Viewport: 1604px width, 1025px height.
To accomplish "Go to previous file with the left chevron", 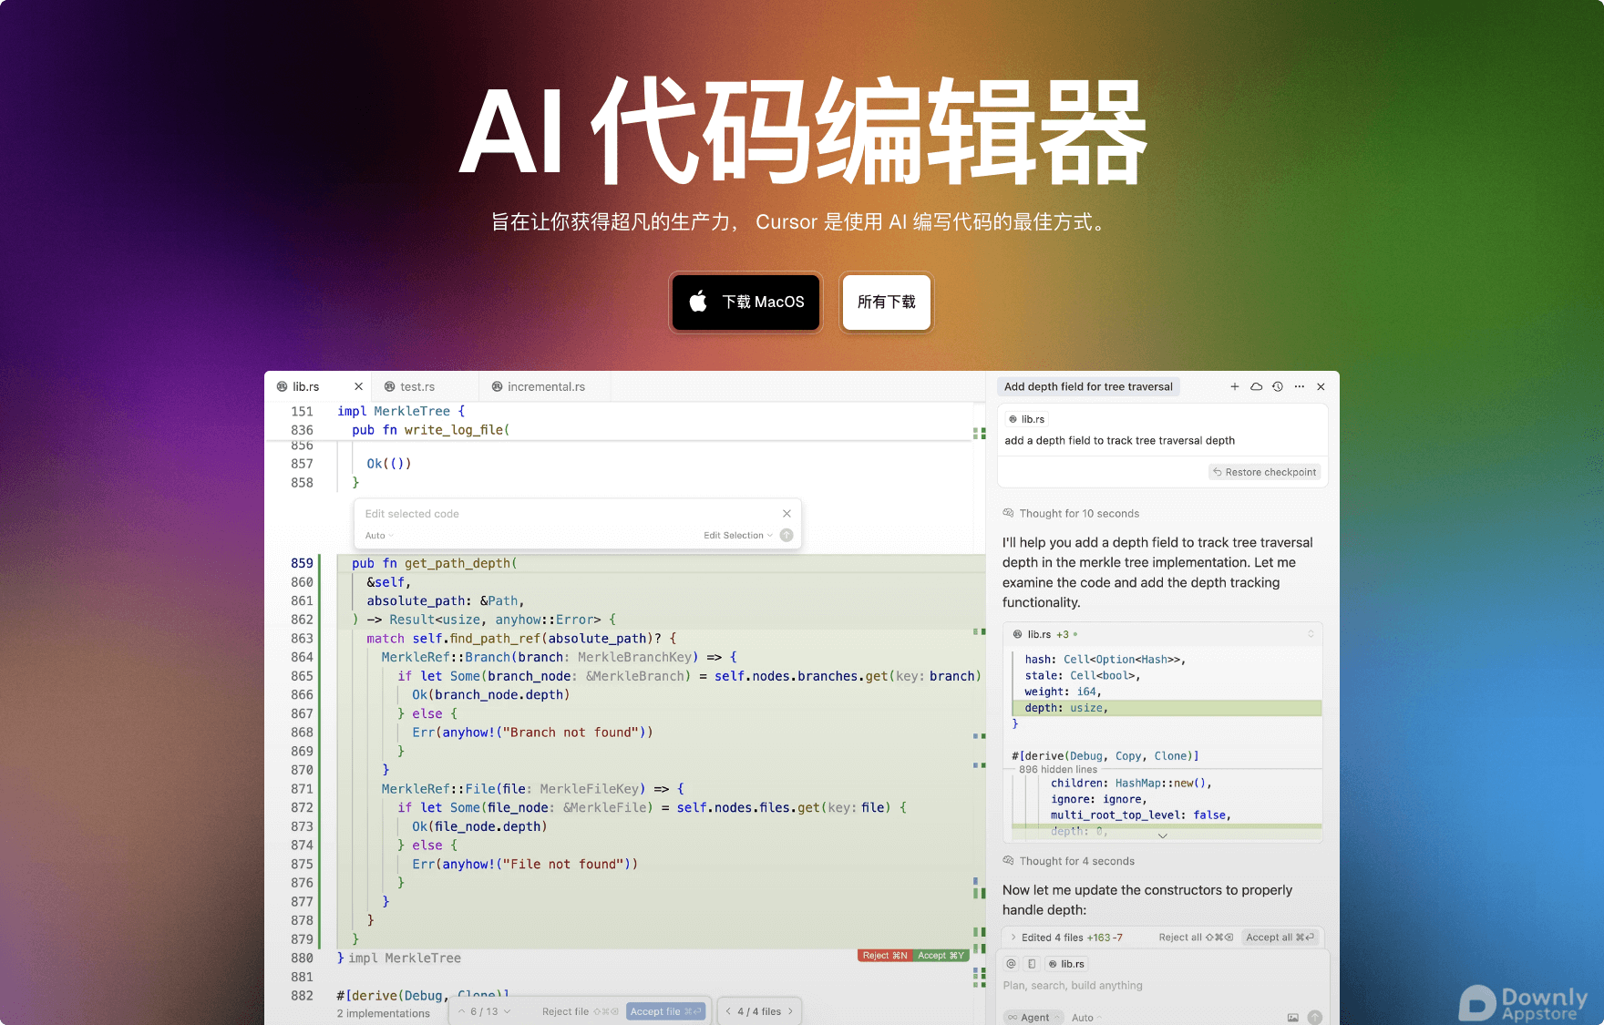I will click(x=728, y=1011).
